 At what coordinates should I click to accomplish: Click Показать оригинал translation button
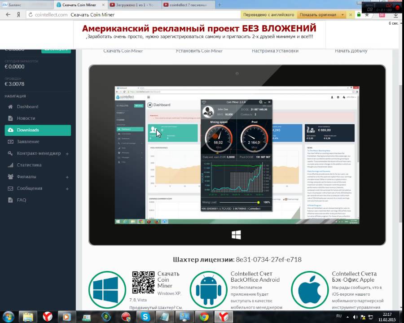tap(318, 15)
